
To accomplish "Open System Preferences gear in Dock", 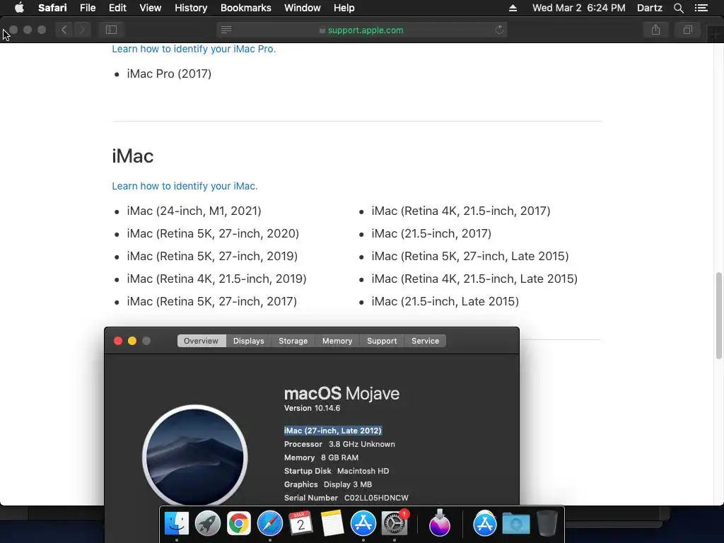I will point(395,524).
